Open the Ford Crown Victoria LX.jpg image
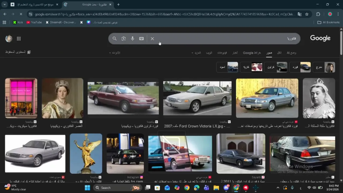The image size is (343, 193). click(x=197, y=98)
